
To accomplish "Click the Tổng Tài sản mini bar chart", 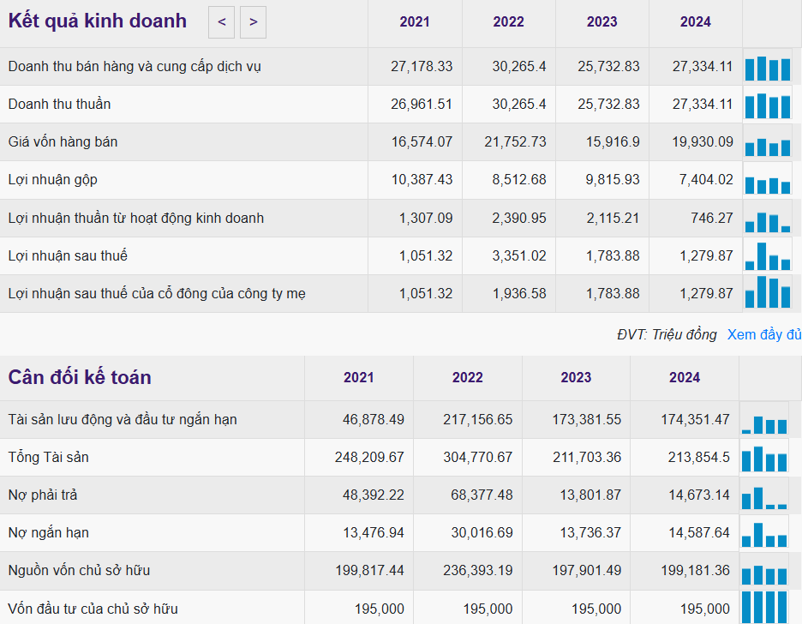I will point(764,459).
